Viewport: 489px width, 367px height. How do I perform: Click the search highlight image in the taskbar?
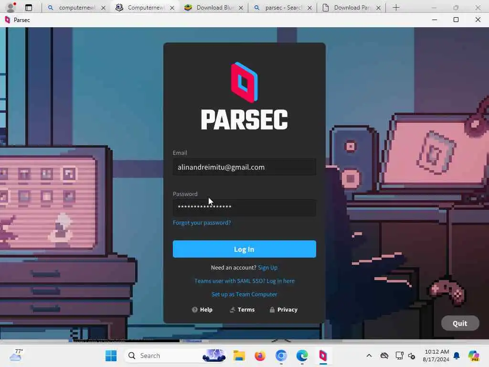(x=214, y=356)
